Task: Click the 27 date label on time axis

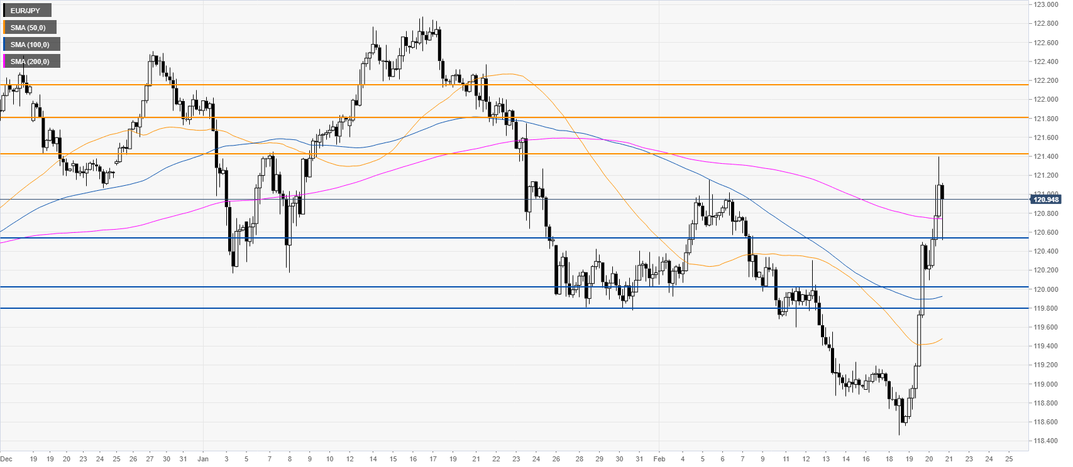Action: [150, 459]
